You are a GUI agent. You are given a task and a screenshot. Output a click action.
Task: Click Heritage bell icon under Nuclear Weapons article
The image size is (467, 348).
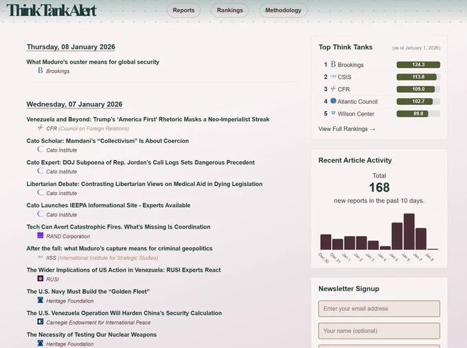tap(41, 343)
